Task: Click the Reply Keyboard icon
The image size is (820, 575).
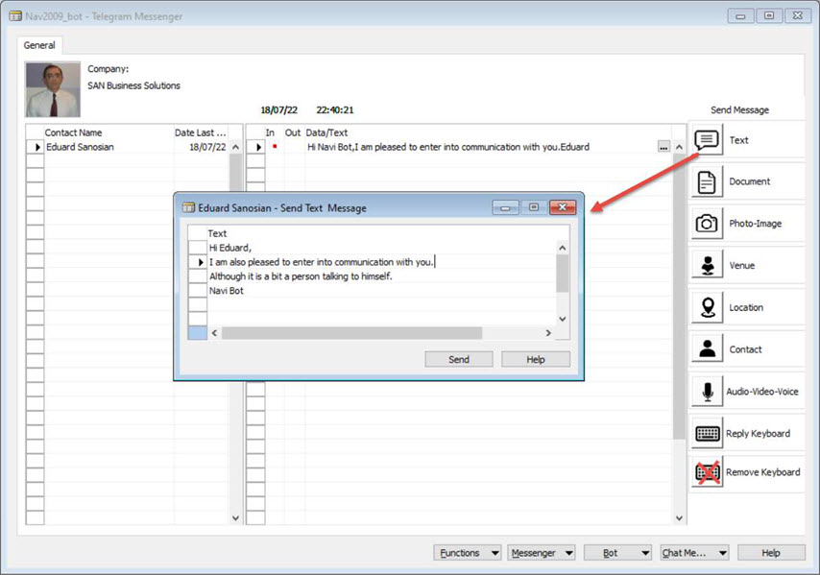Action: pyautogui.click(x=707, y=433)
